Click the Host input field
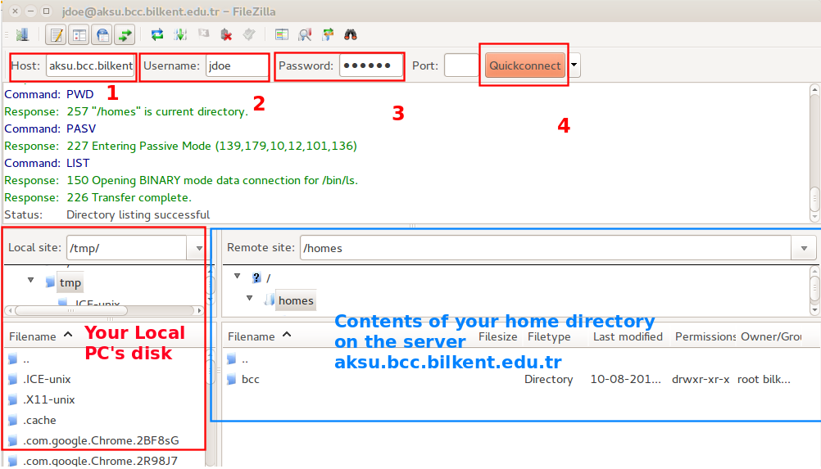Image resolution: width=821 pixels, height=469 pixels. [91, 65]
